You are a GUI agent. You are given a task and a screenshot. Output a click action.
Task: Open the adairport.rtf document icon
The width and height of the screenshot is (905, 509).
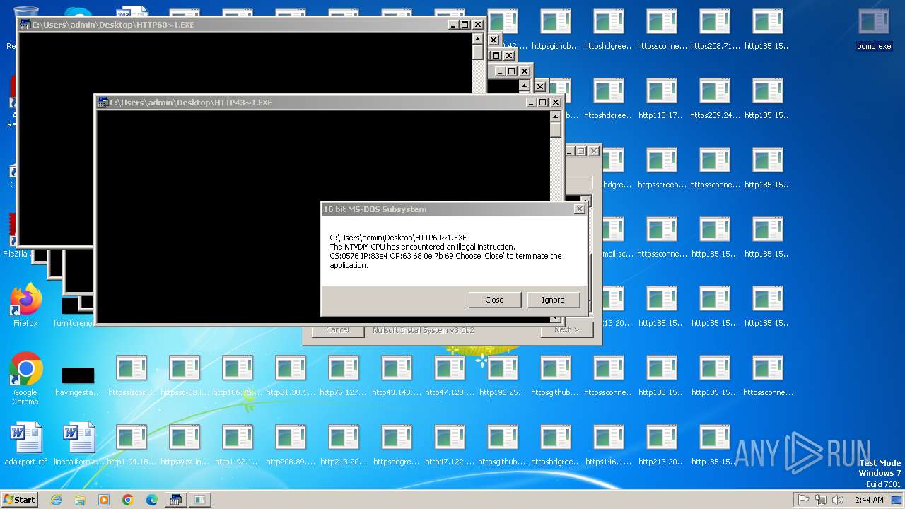tap(25, 444)
